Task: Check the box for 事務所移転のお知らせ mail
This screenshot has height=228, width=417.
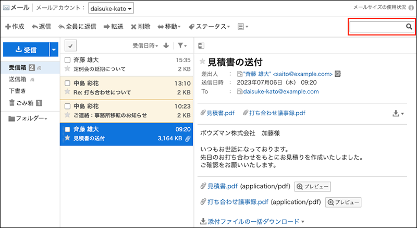Action: 68,106
